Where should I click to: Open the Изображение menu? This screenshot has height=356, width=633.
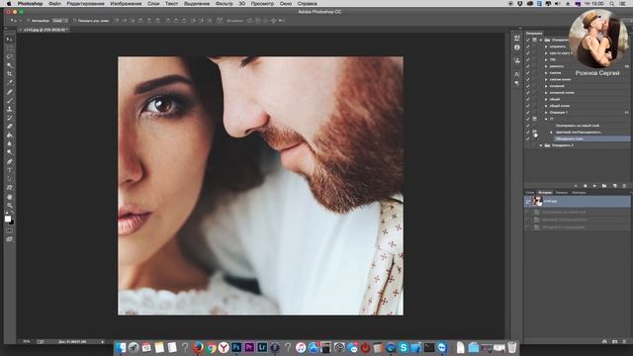[126, 3]
